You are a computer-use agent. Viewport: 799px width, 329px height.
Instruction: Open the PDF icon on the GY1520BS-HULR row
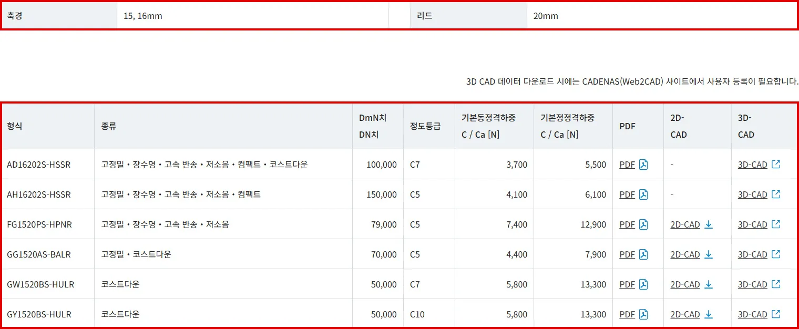tap(642, 314)
